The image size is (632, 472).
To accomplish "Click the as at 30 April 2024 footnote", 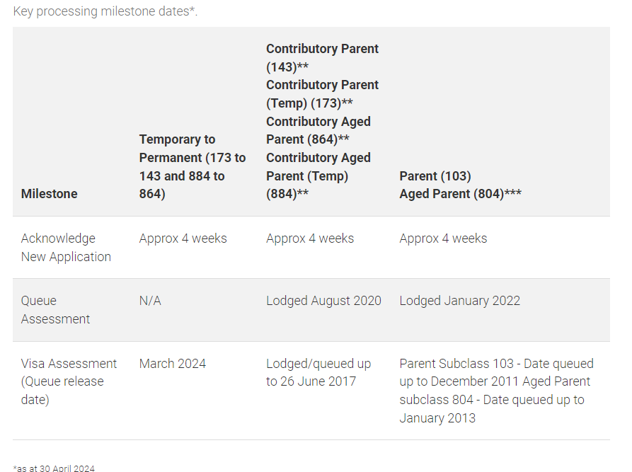I will (54, 468).
